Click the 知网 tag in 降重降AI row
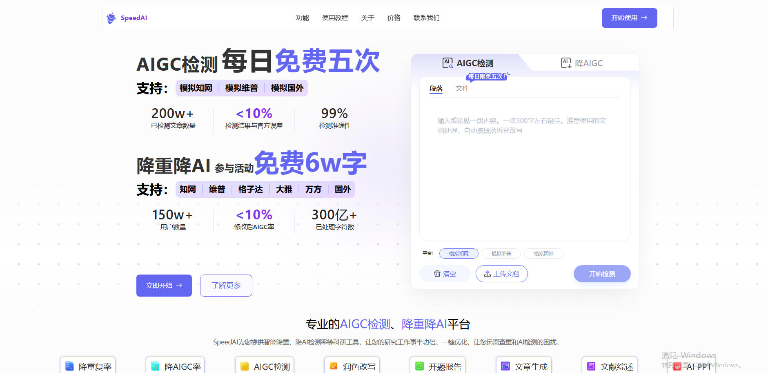The image size is (768, 373). point(188,190)
